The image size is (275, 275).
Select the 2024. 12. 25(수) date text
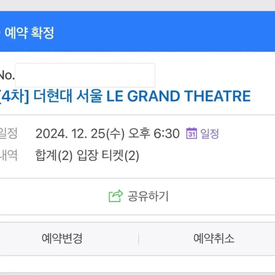[80, 134]
